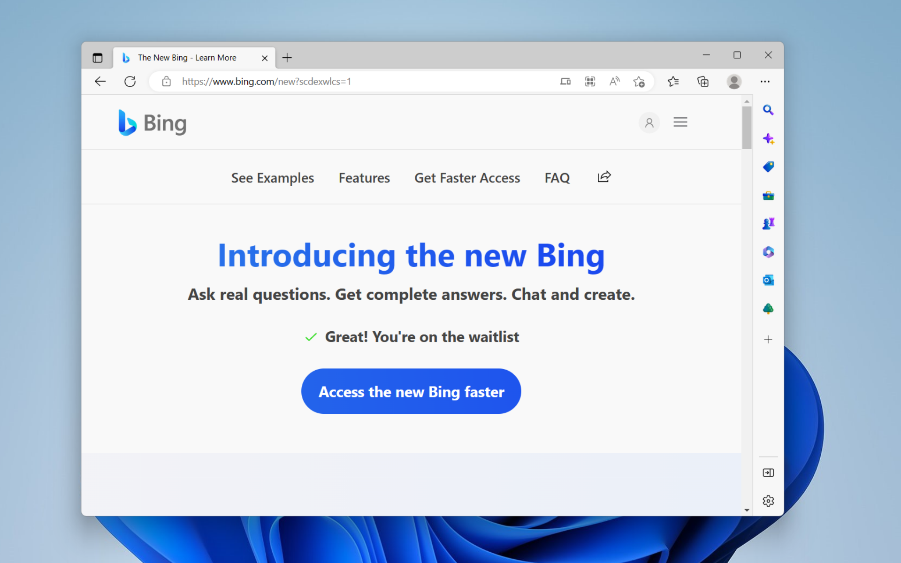Maximize the Edge window
Screen dimensions: 901x563
pyautogui.click(x=737, y=55)
